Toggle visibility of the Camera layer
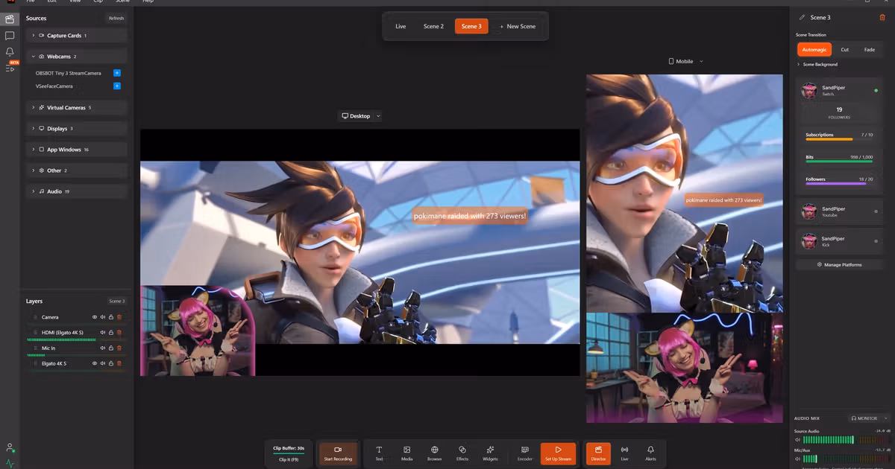 coord(95,317)
